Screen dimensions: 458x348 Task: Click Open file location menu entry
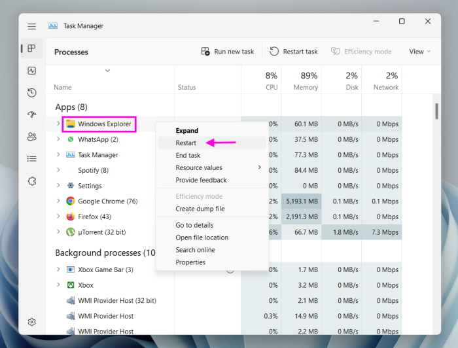[x=202, y=237]
